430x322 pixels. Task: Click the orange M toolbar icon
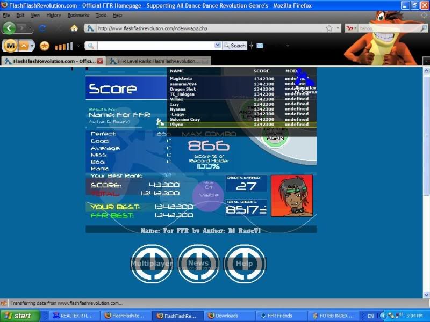10,46
